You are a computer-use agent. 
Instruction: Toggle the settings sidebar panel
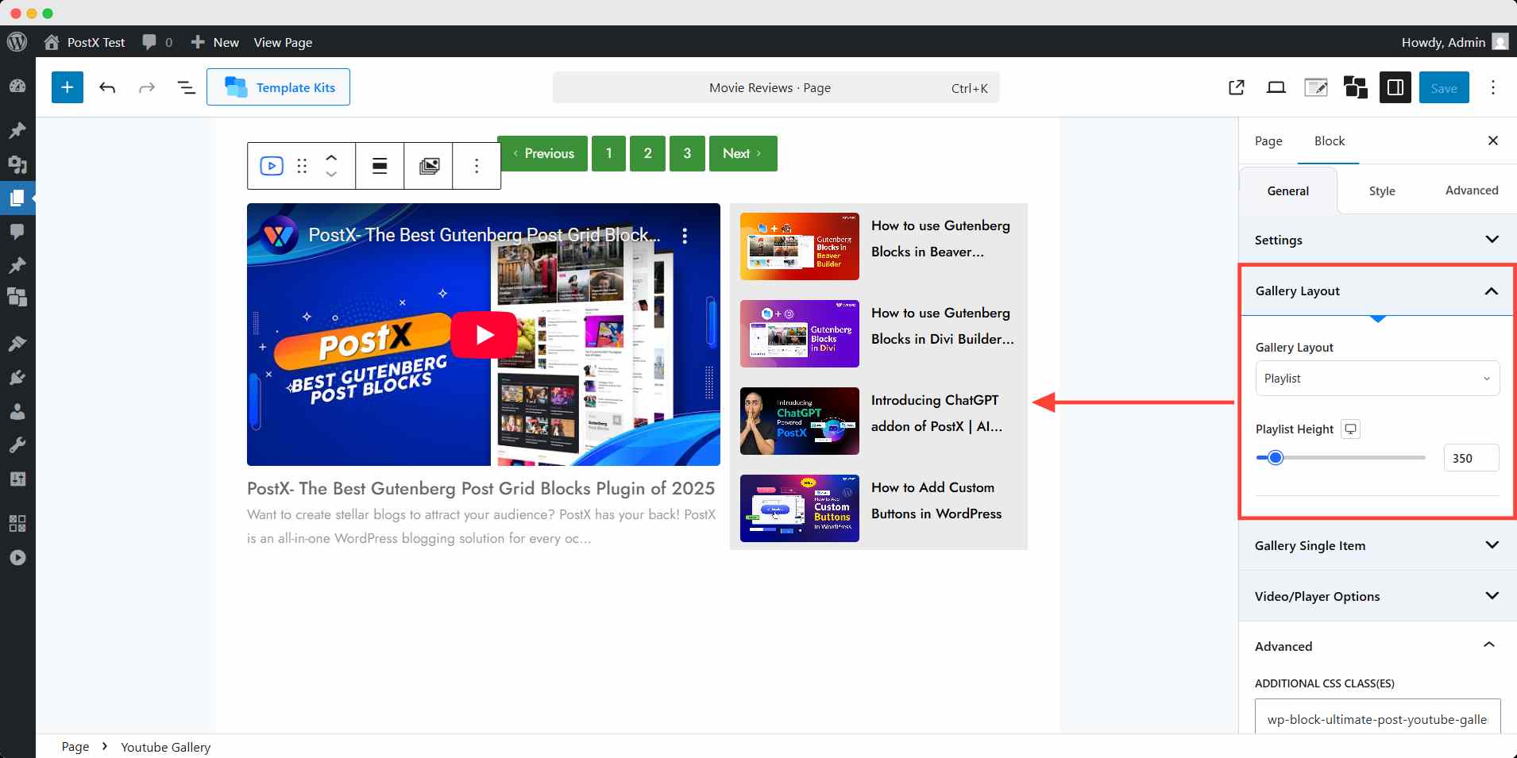[x=1395, y=87]
